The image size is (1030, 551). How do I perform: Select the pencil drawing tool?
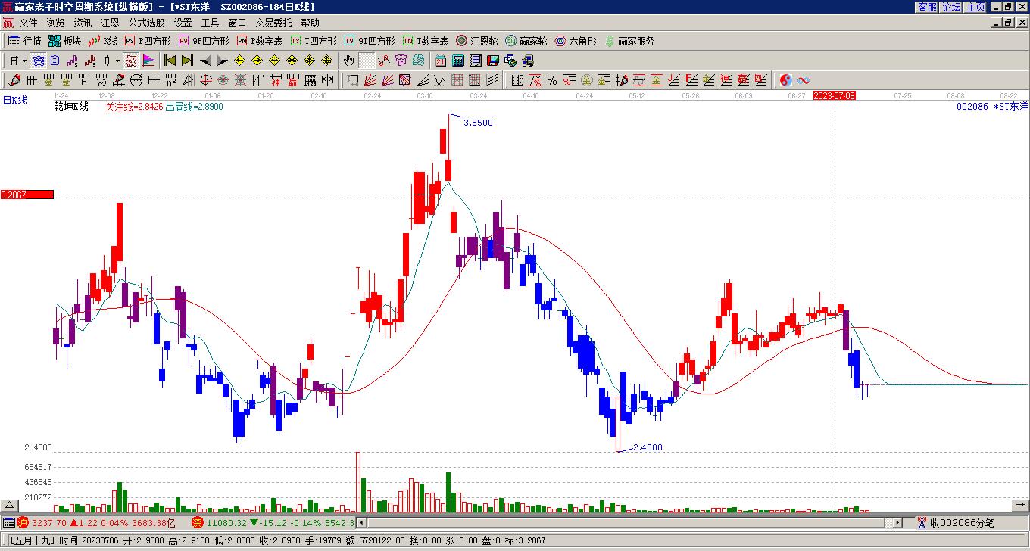14,80
